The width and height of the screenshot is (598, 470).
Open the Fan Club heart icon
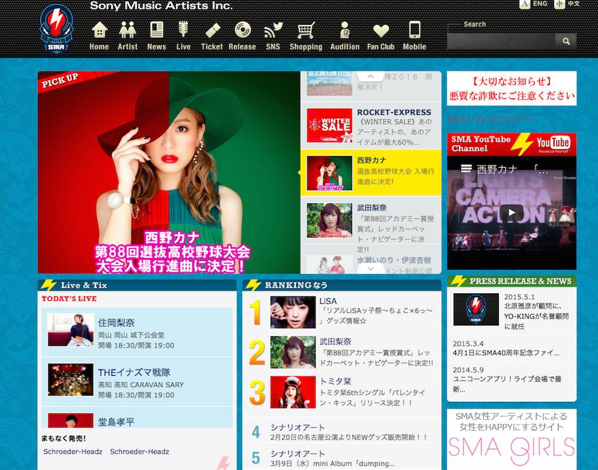(380, 30)
